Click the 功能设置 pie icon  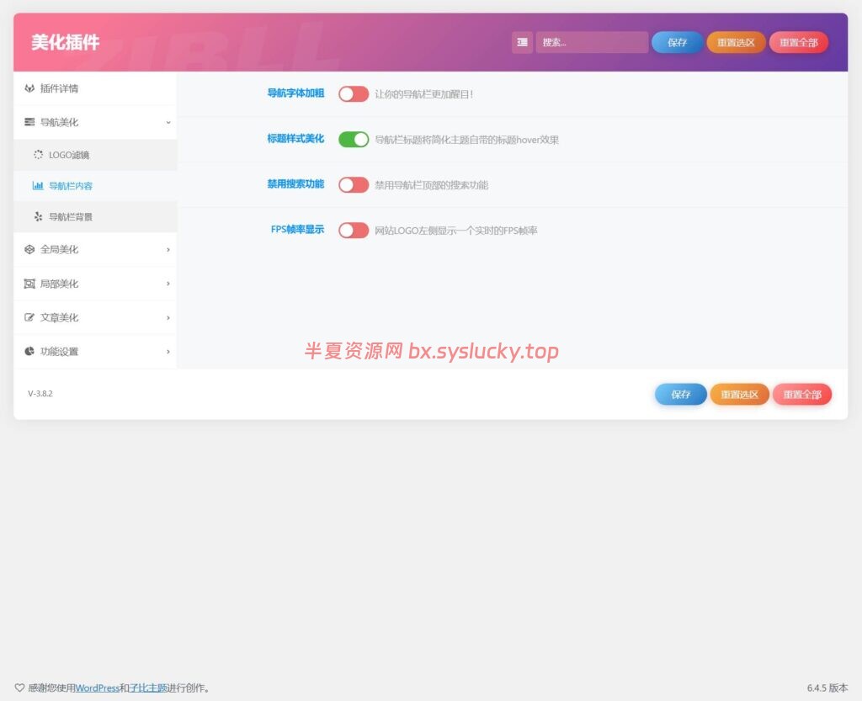point(29,351)
